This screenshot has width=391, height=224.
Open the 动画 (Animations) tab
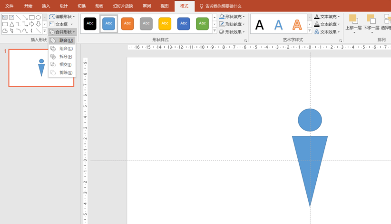[99, 6]
